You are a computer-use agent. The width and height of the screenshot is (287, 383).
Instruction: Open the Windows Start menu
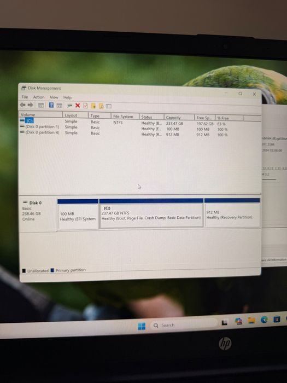point(142,326)
